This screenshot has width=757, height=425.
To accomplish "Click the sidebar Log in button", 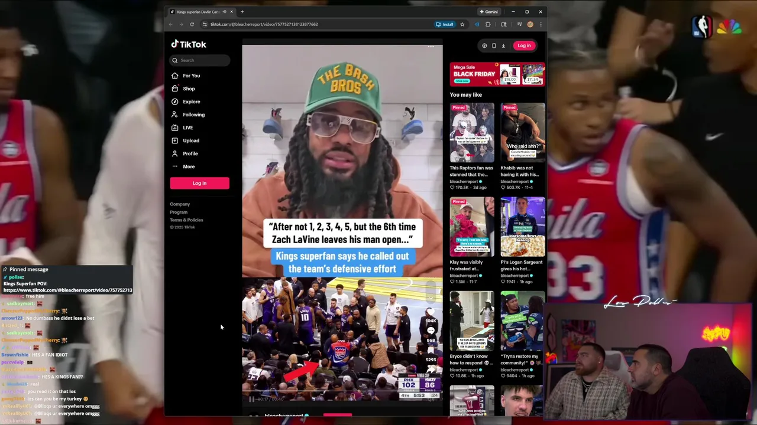I will [199, 183].
